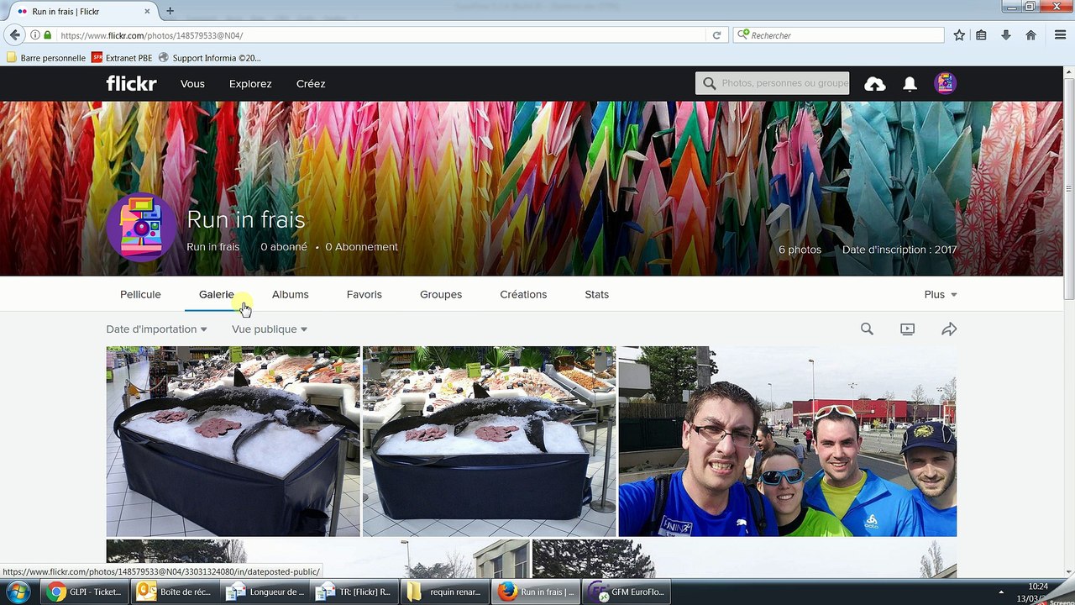Click the page vertical scrollbar

tap(1069, 189)
